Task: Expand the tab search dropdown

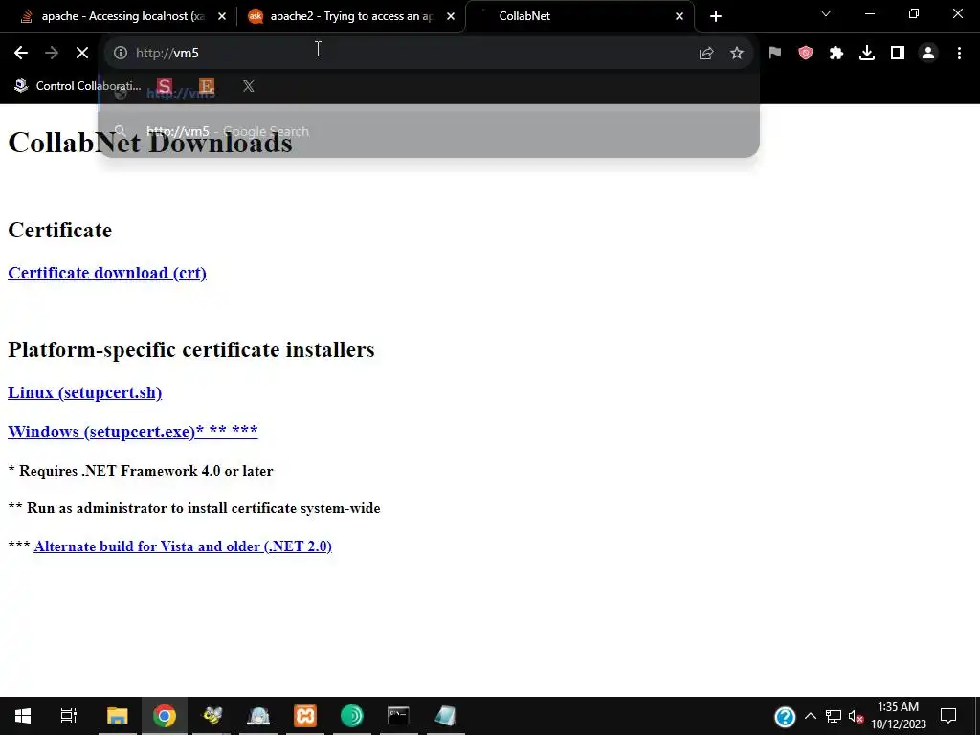Action: tap(826, 13)
